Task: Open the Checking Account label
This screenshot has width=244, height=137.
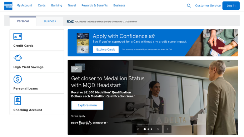Action: pos(28,110)
